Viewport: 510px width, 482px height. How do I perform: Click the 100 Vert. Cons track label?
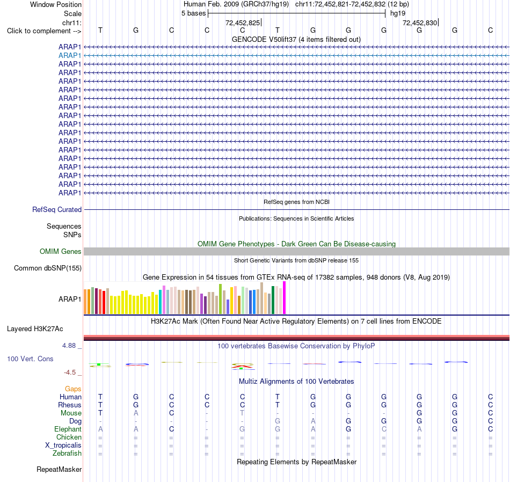coord(30,359)
